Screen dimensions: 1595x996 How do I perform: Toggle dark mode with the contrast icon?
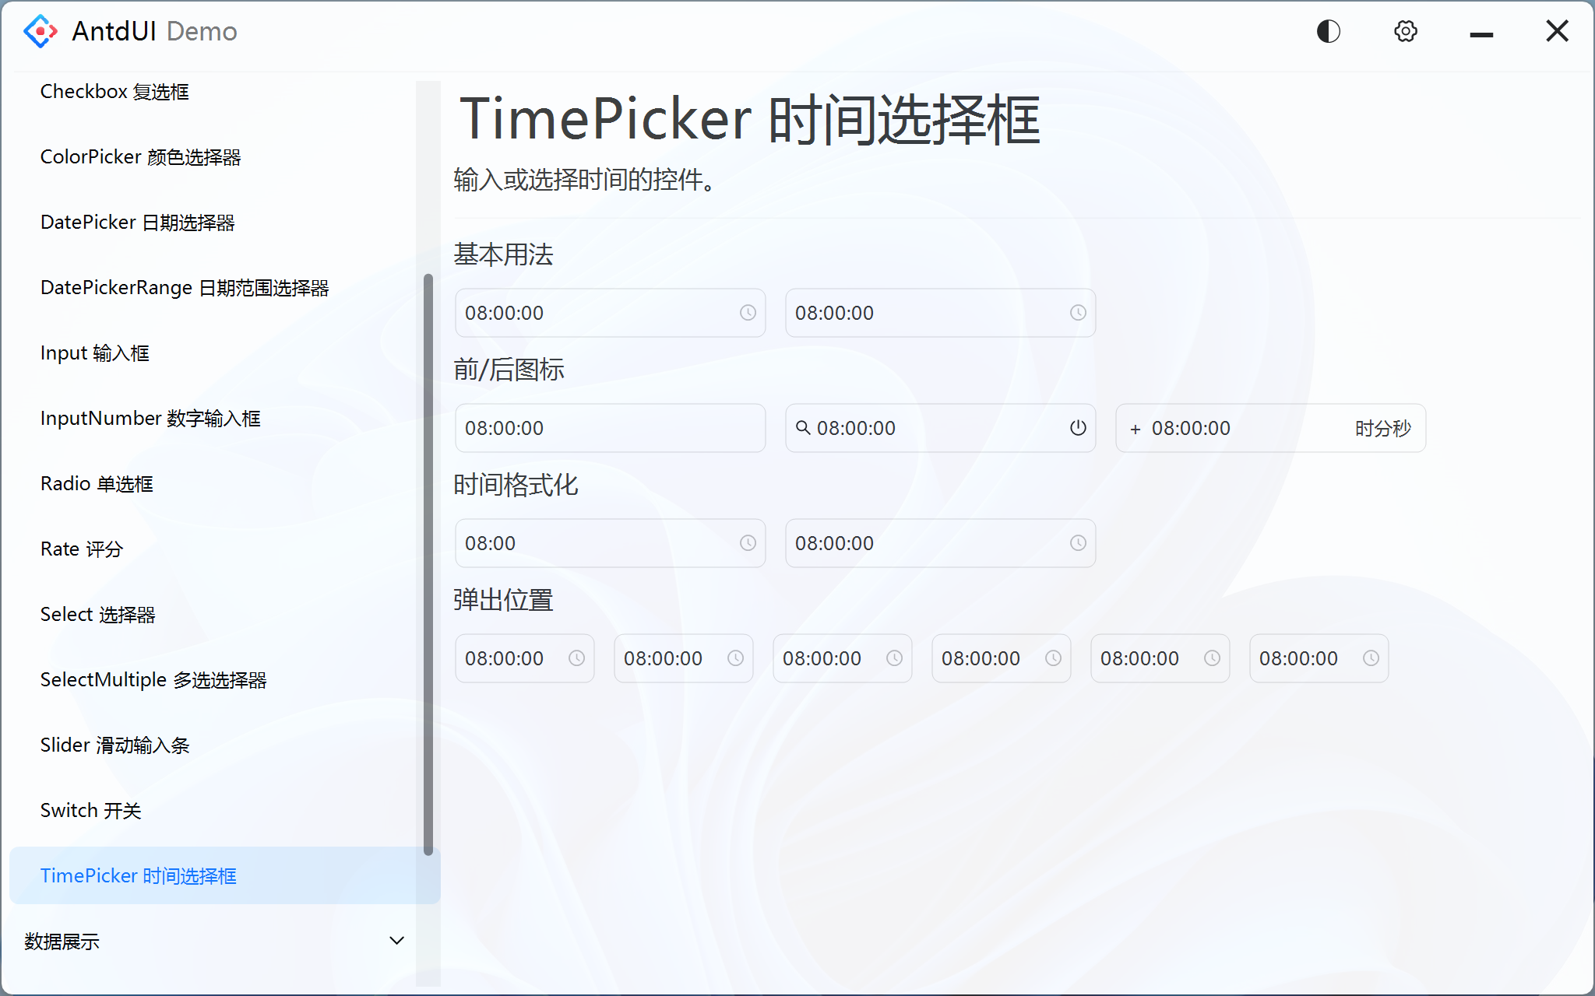click(1328, 31)
